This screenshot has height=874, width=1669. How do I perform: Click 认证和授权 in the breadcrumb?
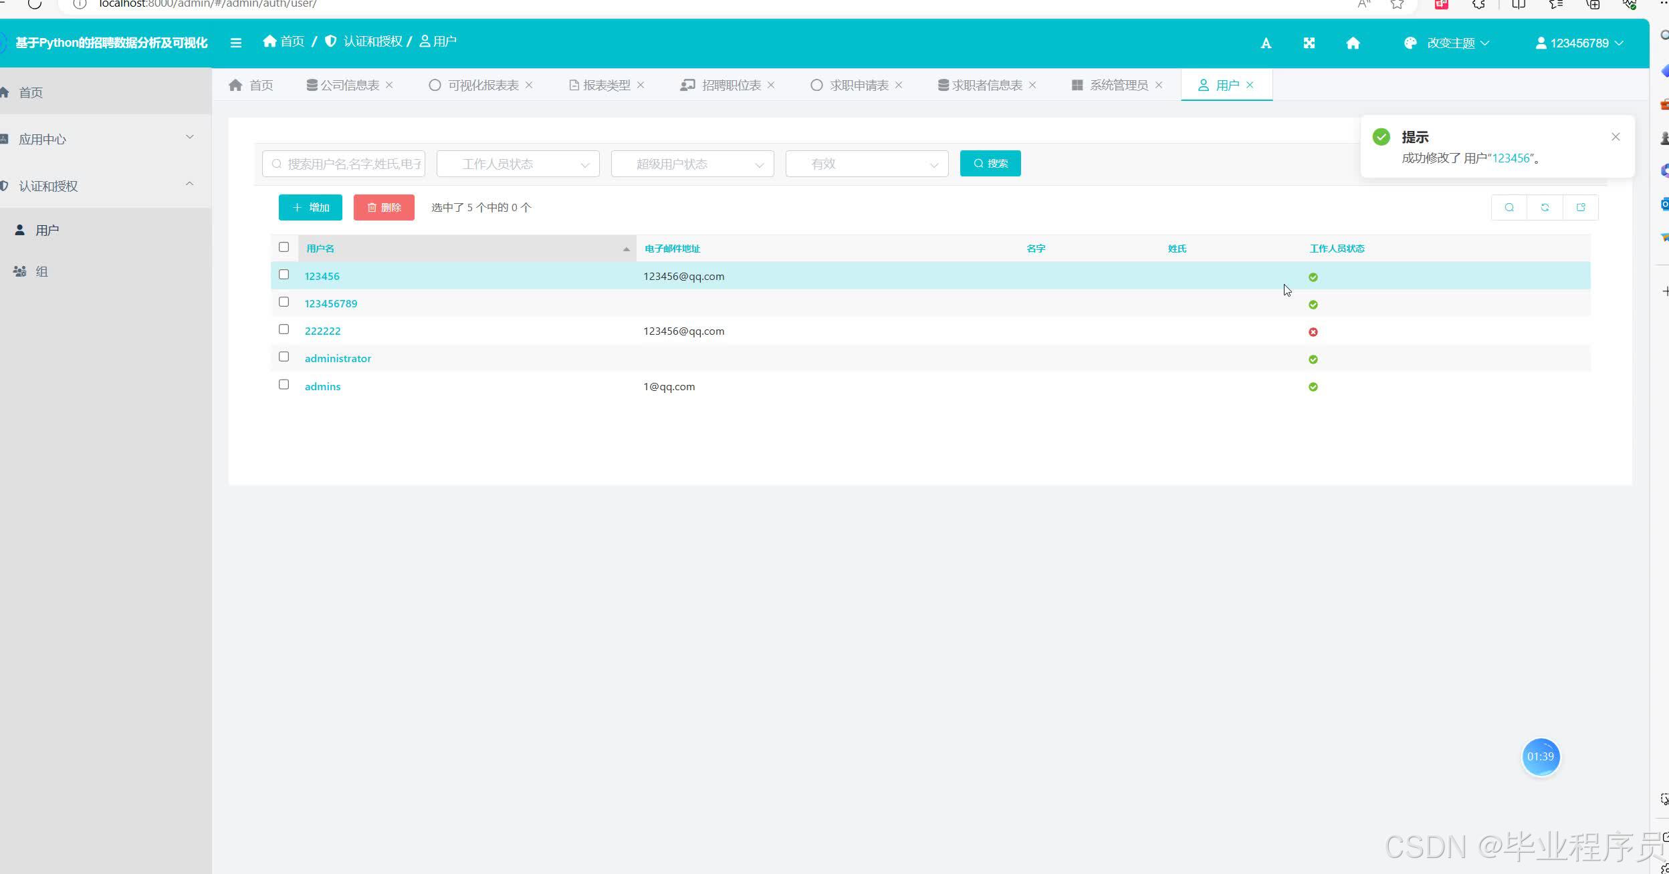click(x=364, y=41)
